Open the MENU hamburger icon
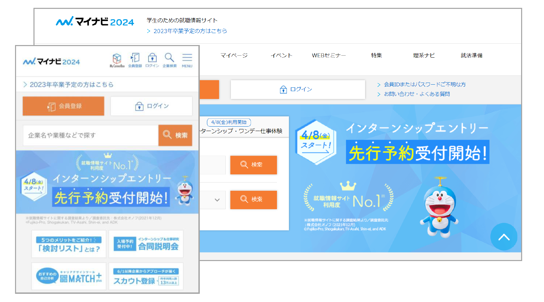The image size is (544, 302). click(187, 60)
